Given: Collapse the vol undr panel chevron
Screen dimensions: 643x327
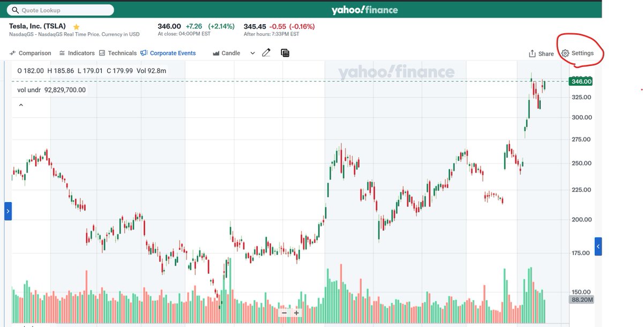Looking at the screenshot, I should pyautogui.click(x=21, y=105).
